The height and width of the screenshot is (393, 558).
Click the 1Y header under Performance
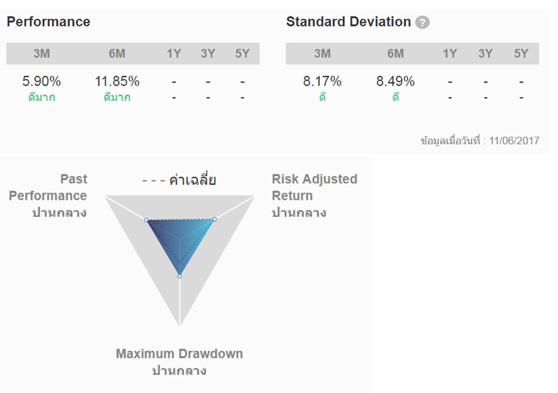tap(173, 54)
